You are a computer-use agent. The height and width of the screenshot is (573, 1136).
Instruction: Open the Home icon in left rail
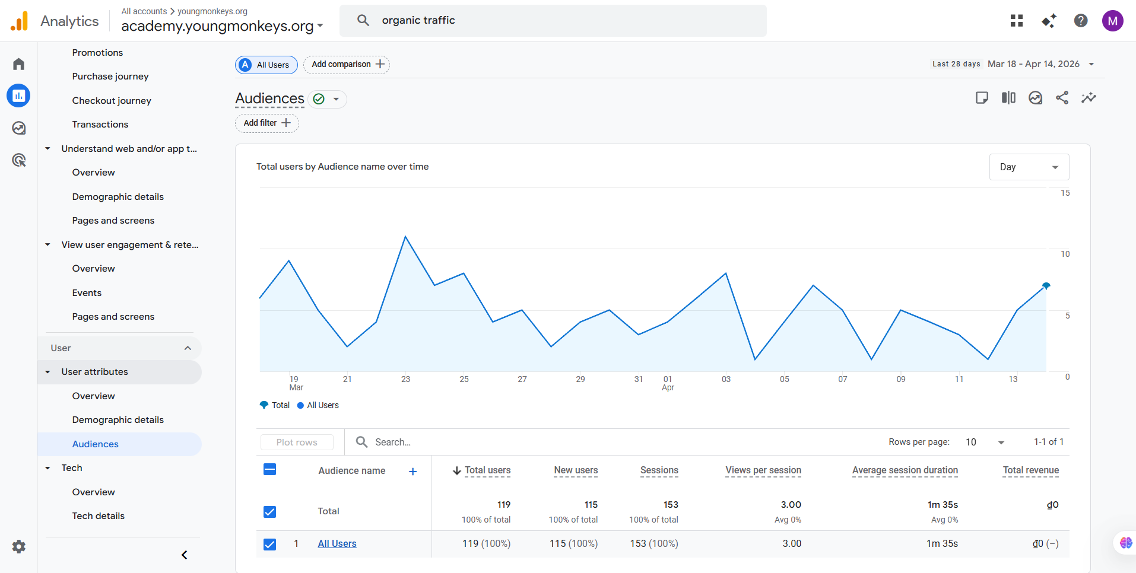[18, 64]
